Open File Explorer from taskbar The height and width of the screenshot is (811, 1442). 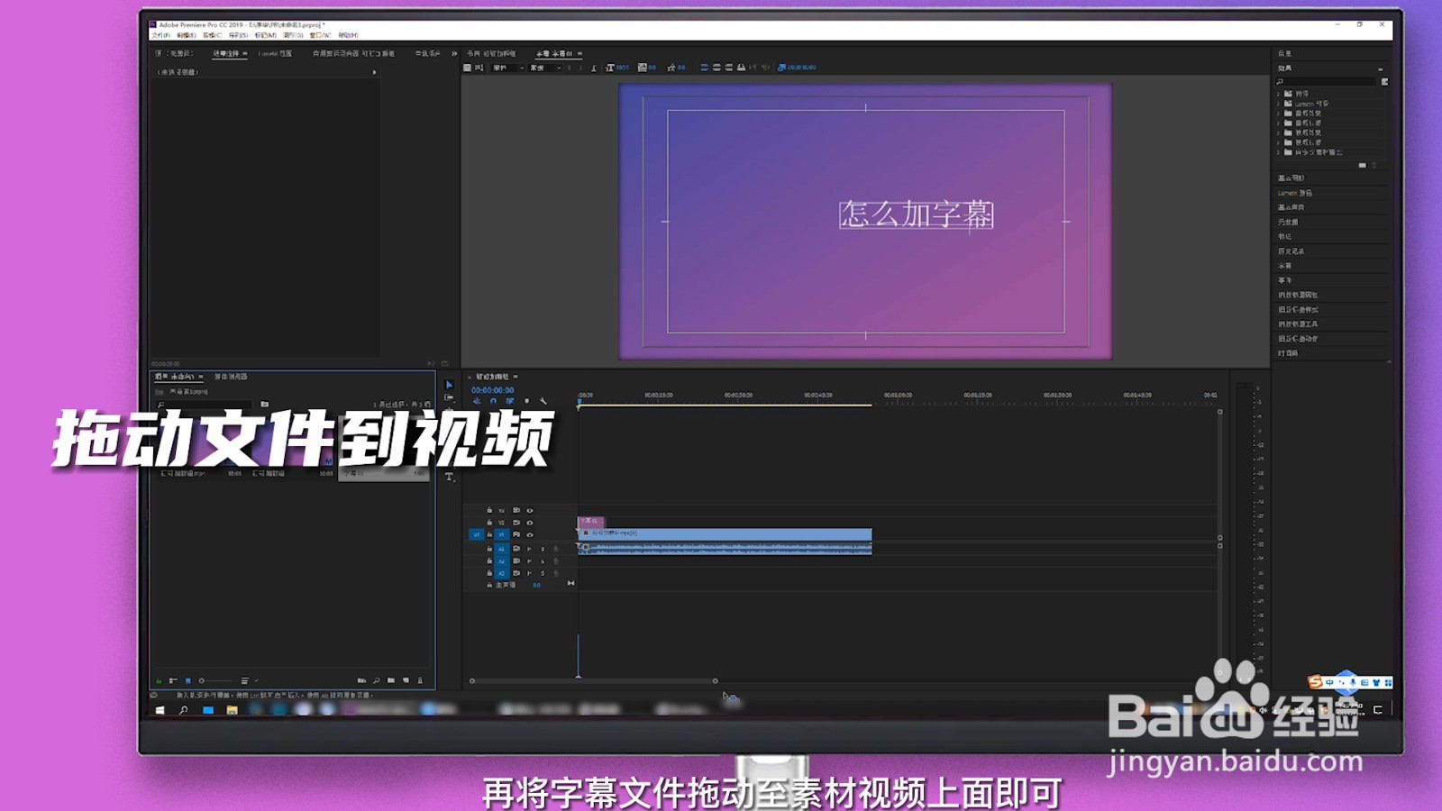tap(232, 710)
